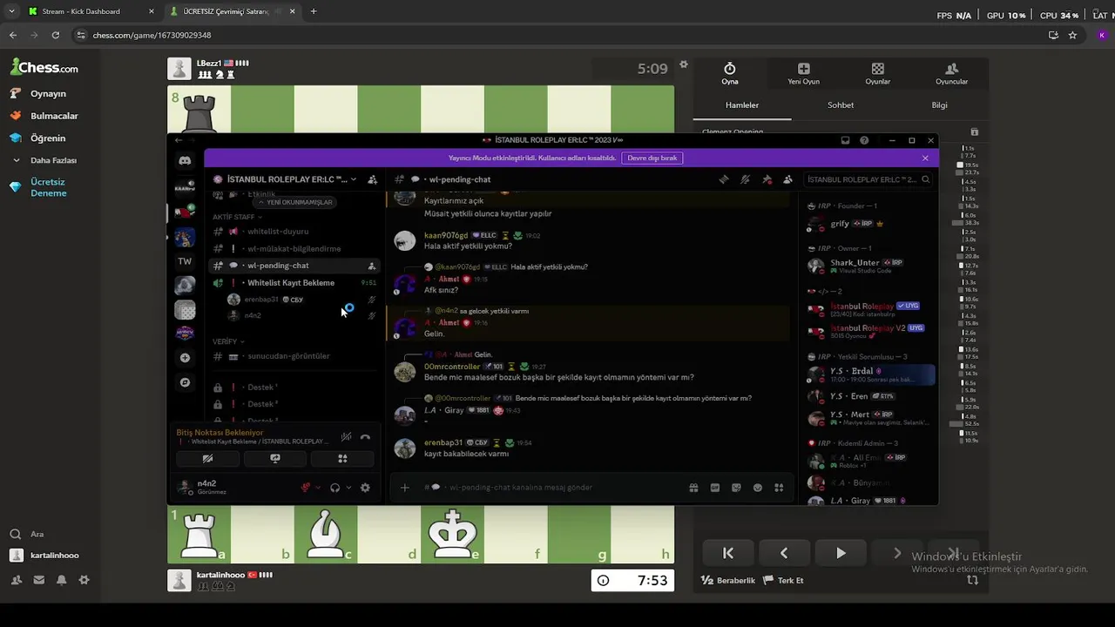1115x627 pixels.
Task: Click the share your screen button
Action: 275,459
